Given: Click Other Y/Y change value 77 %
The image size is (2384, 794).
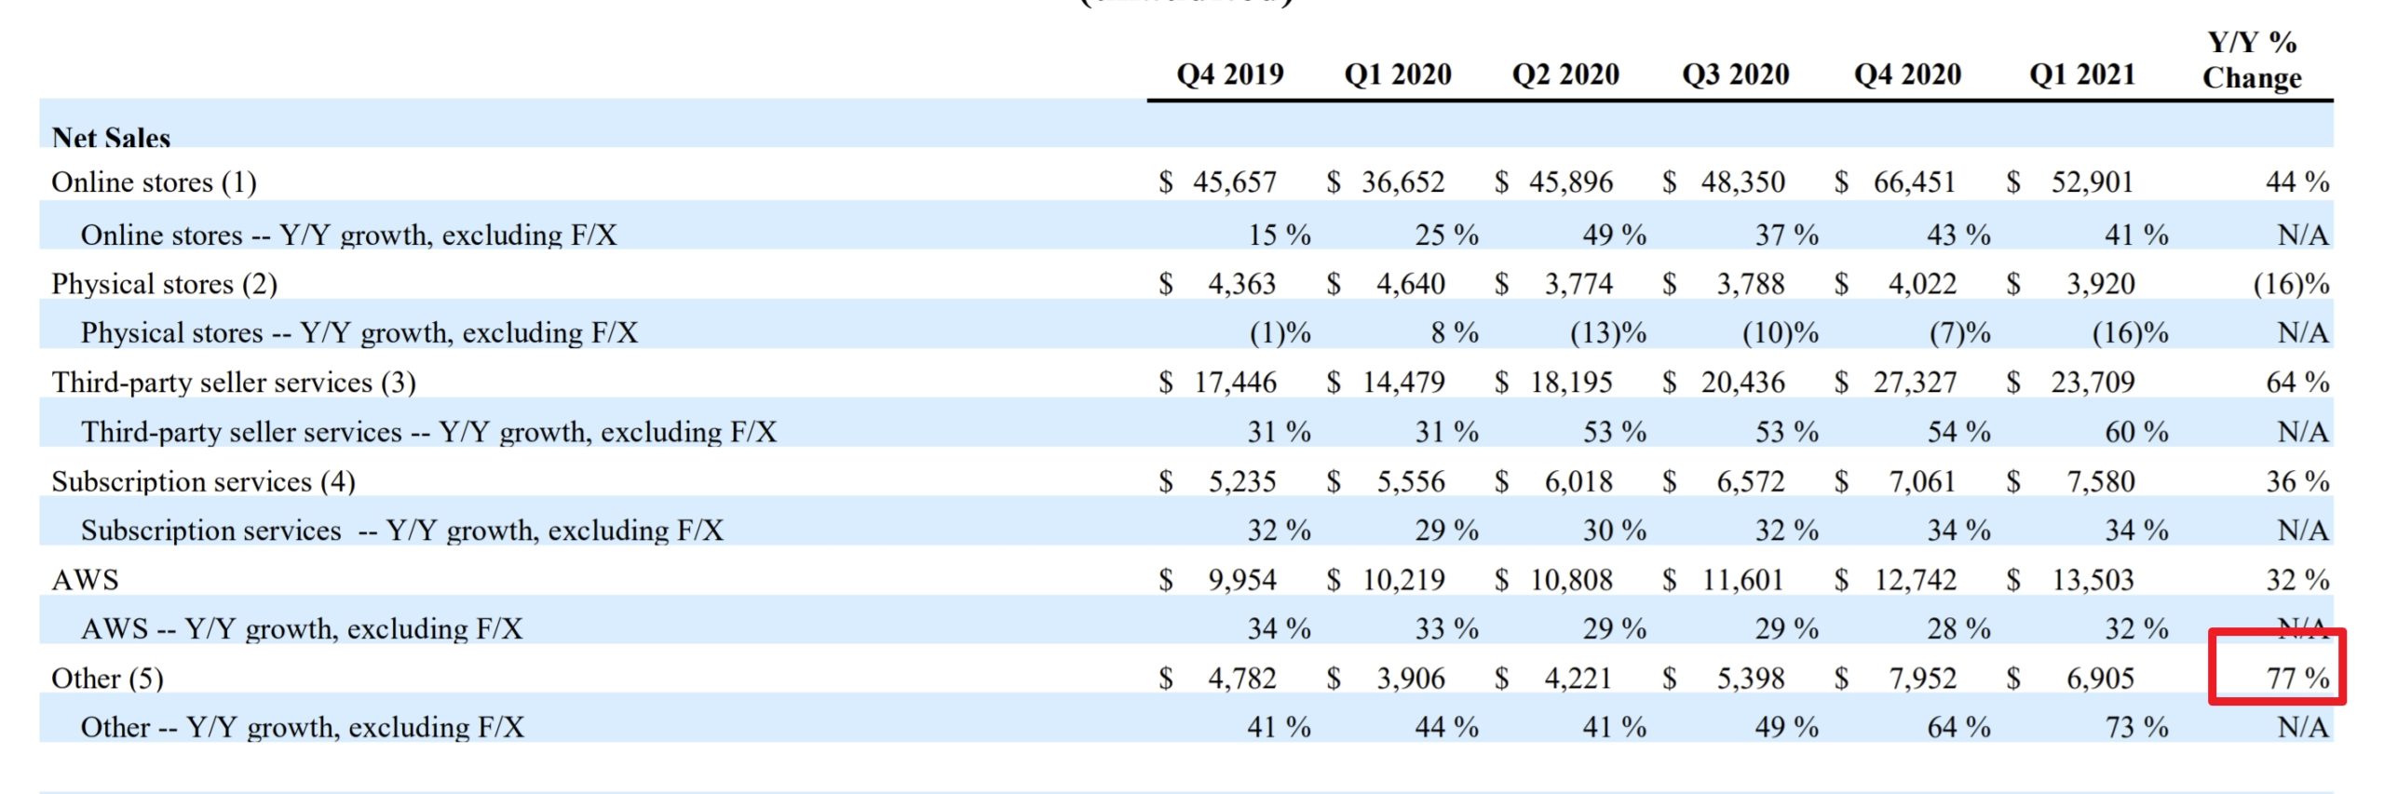Looking at the screenshot, I should tap(2297, 679).
